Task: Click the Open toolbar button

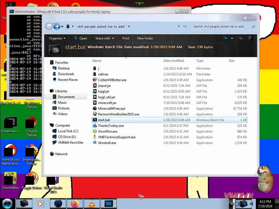Action: [x=81, y=38]
